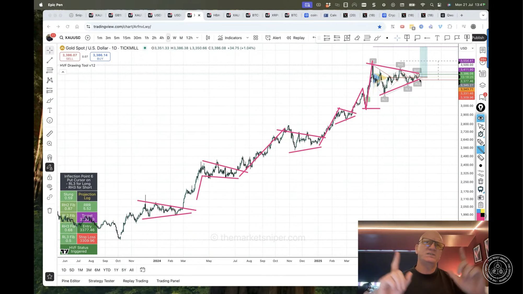Screen dimensions: 523x294
Task: Expand browser tab list chevron
Action: pyautogui.click(x=483, y=15)
